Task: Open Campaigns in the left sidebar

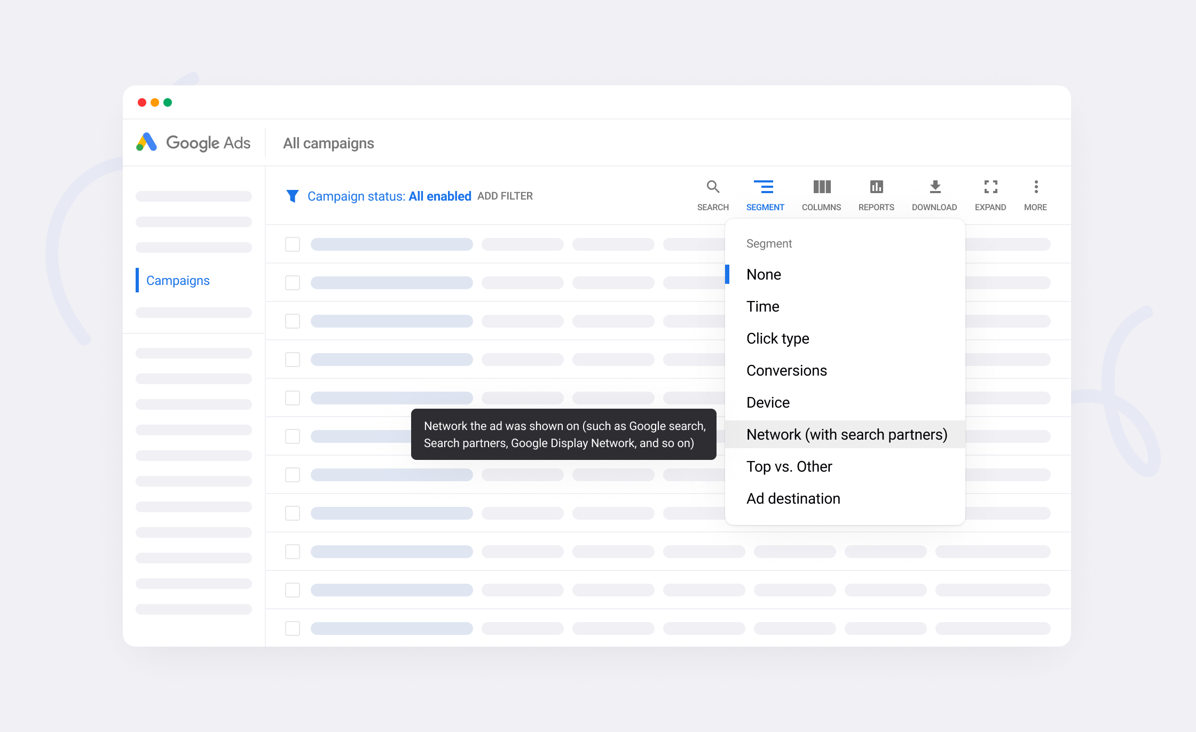Action: [178, 281]
